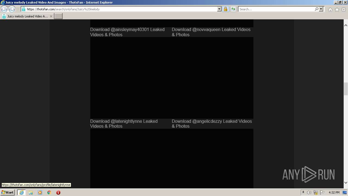Click the thumbnail below @latenightlynne title

tap(131, 158)
